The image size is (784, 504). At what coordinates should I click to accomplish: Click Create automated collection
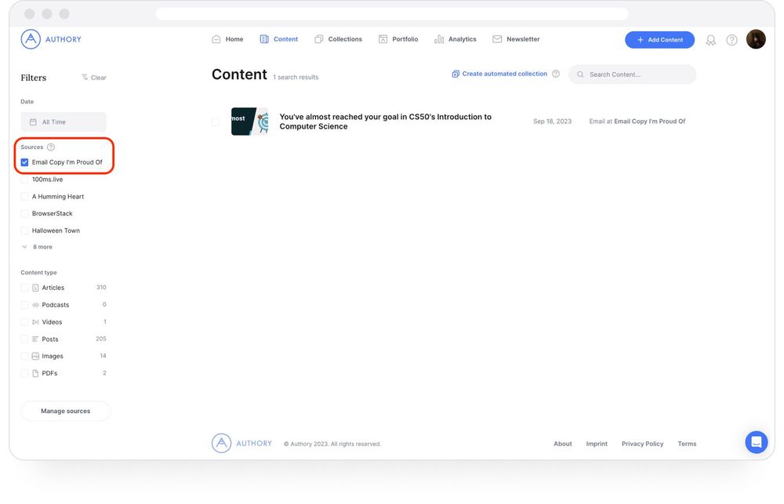point(501,73)
